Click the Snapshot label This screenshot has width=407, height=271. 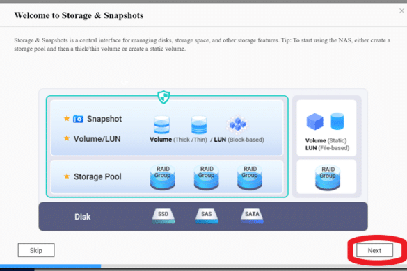104,119
